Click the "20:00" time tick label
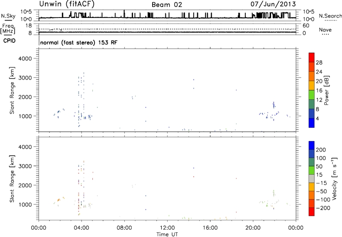The image size is (342, 237). pyautogui.click(x=253, y=228)
